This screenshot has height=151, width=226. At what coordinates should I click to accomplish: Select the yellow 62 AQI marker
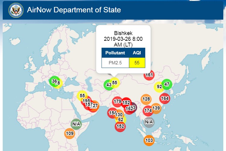[x=121, y=119]
